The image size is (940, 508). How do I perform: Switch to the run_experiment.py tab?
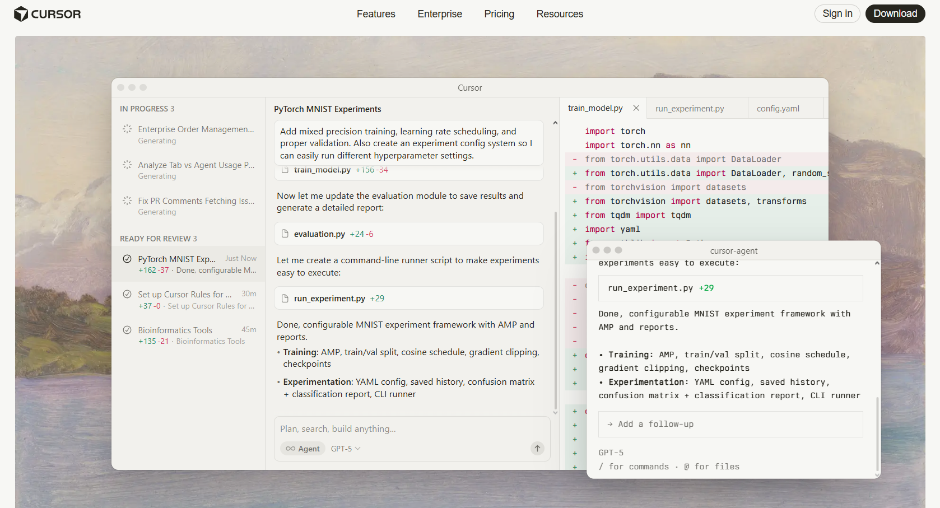(690, 109)
